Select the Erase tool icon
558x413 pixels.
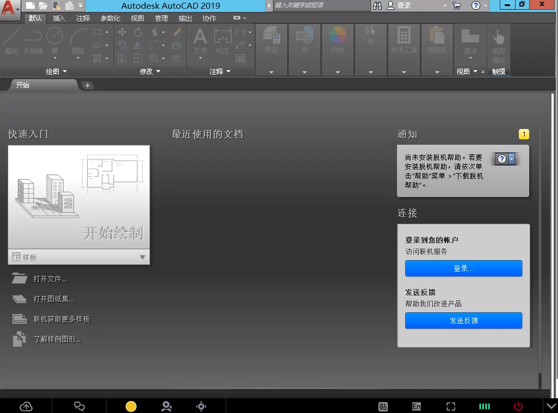(x=177, y=33)
